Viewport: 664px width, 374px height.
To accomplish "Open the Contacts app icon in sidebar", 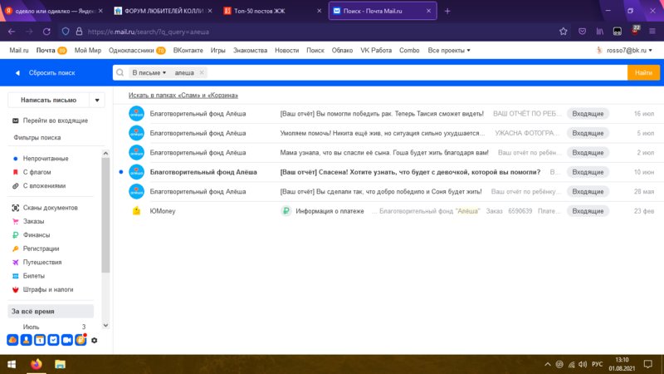I will pos(27,340).
